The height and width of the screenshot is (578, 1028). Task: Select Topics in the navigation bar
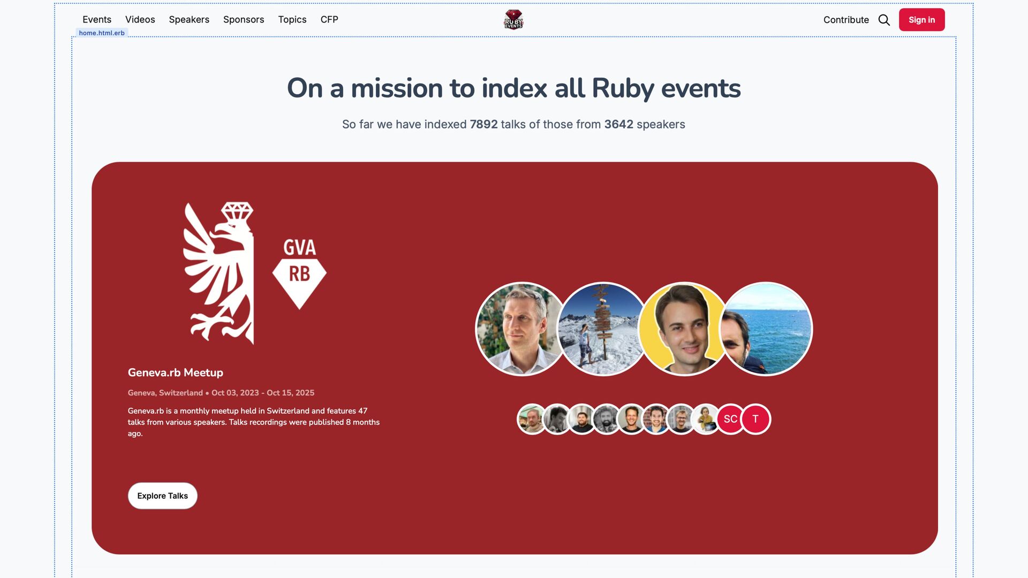[x=292, y=20]
